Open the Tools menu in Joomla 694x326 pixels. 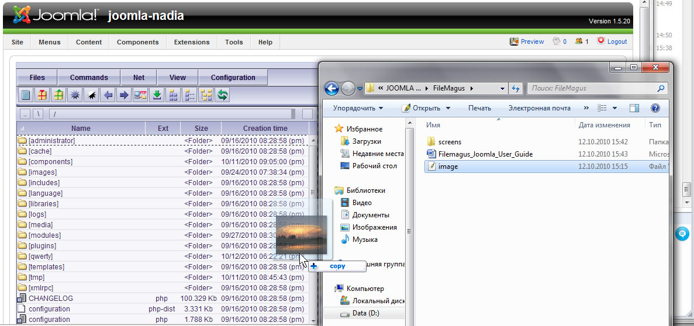pyautogui.click(x=234, y=42)
